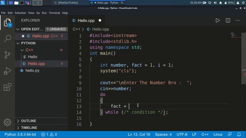Open hello.py in the explorer

(x=42, y=71)
